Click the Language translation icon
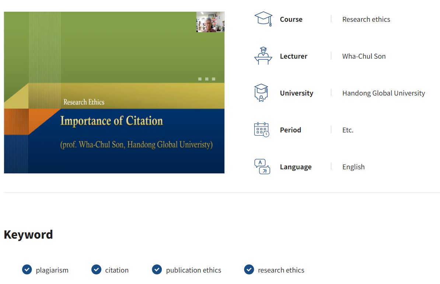 262,167
